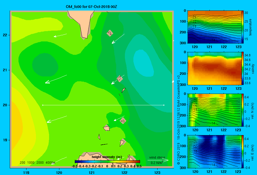257x175 pixels.
Task: Click the vel. N color bar
Action: 243,110
